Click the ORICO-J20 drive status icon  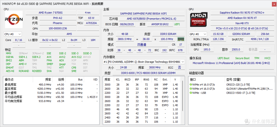click(x=191, y=84)
